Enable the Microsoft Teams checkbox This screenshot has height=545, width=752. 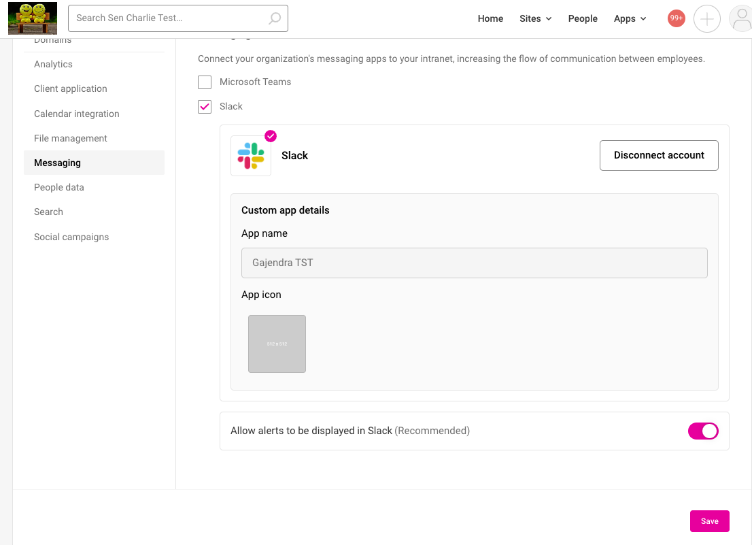(205, 82)
